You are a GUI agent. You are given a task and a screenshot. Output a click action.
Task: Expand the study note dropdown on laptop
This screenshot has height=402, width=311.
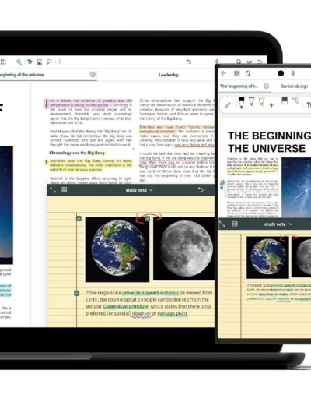pyautogui.click(x=139, y=190)
